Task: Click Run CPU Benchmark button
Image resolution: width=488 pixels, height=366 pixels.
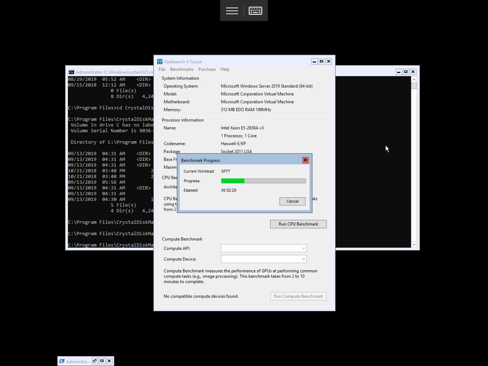Action: tap(298, 224)
